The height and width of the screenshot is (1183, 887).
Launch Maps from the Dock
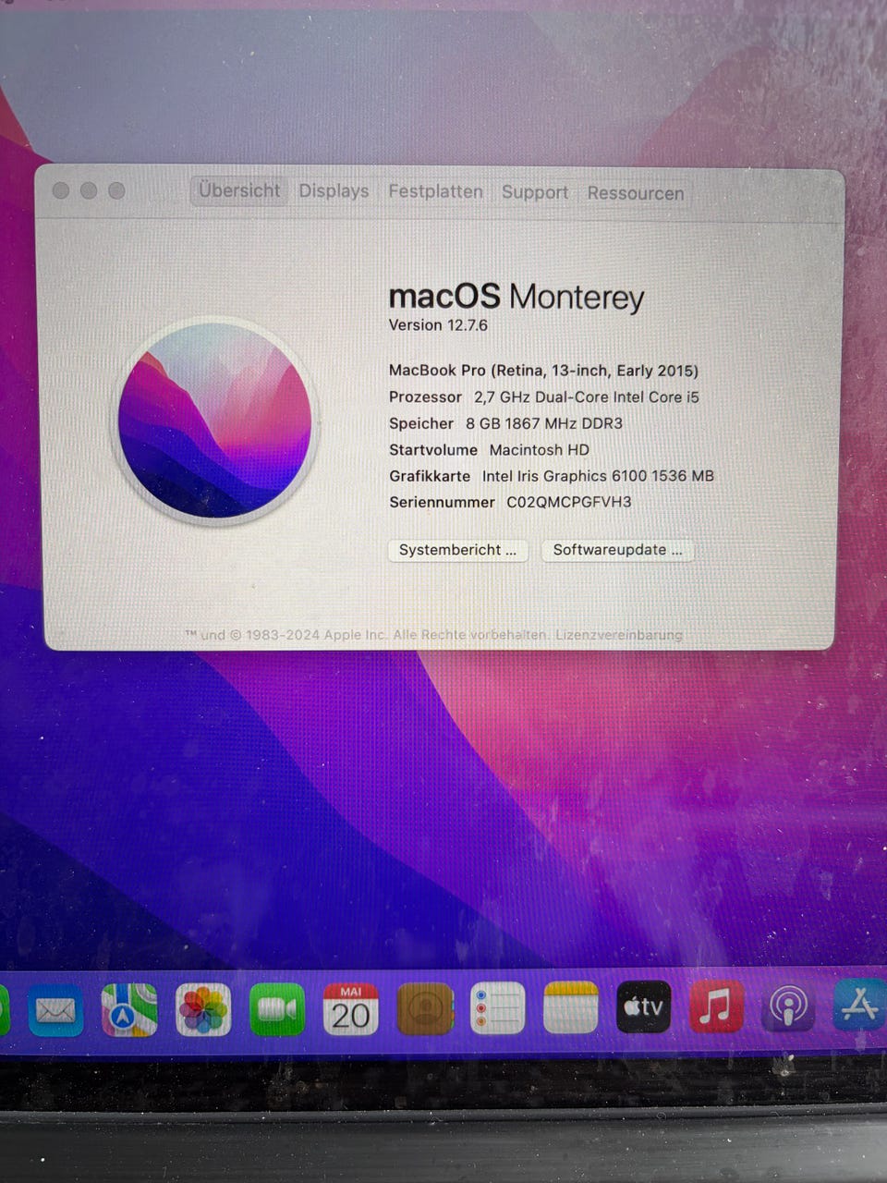(128, 1009)
